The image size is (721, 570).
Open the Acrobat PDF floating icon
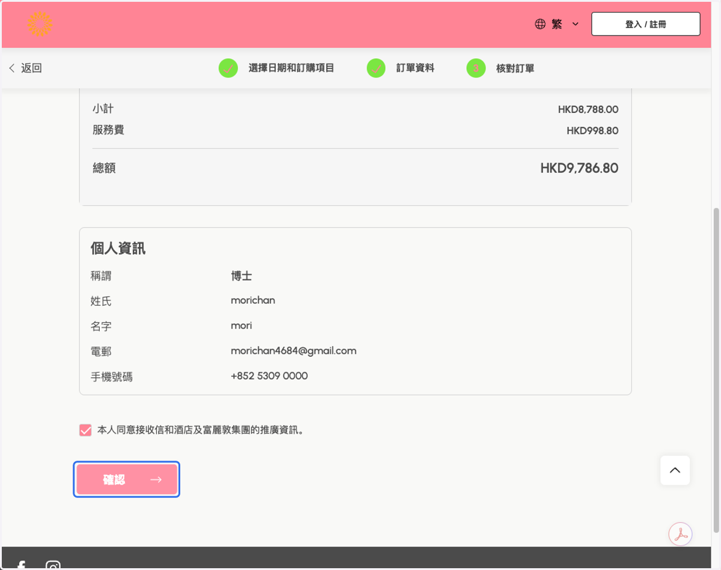click(681, 534)
